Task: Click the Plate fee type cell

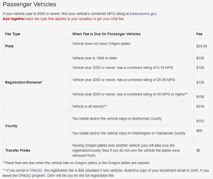Action: tap(9, 46)
